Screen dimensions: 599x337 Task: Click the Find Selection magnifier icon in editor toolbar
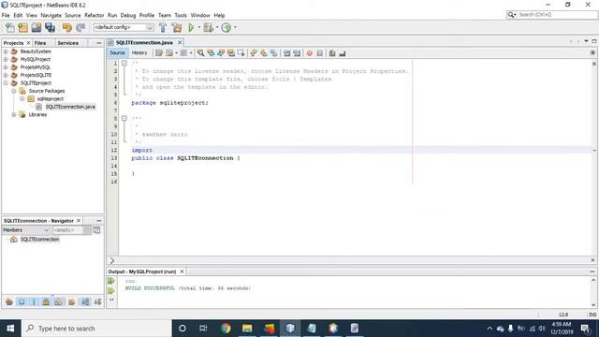(x=200, y=53)
